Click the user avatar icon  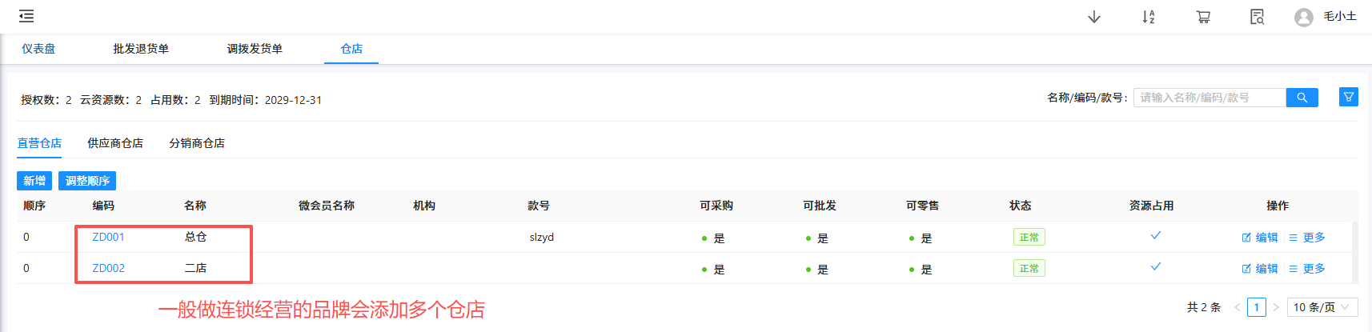(1303, 17)
